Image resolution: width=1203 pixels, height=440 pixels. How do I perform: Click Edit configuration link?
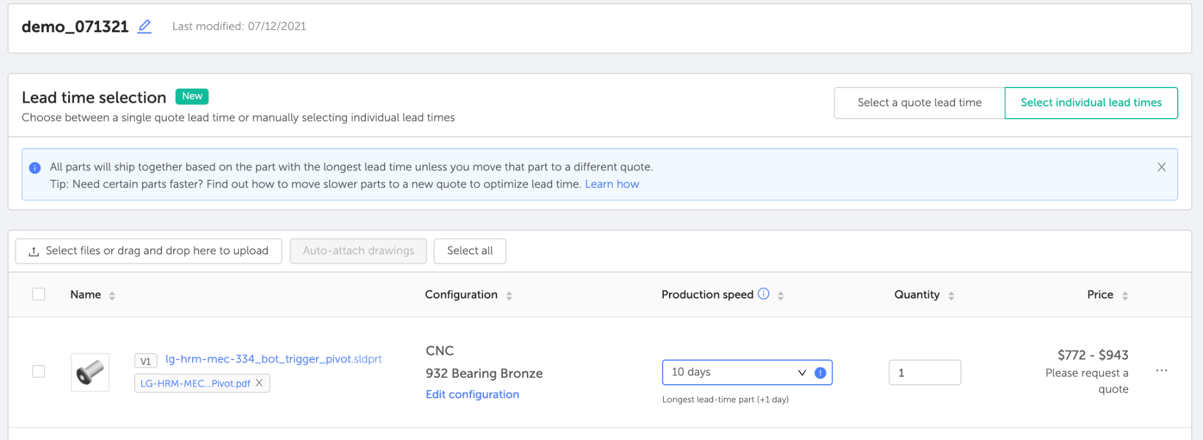pyautogui.click(x=472, y=394)
